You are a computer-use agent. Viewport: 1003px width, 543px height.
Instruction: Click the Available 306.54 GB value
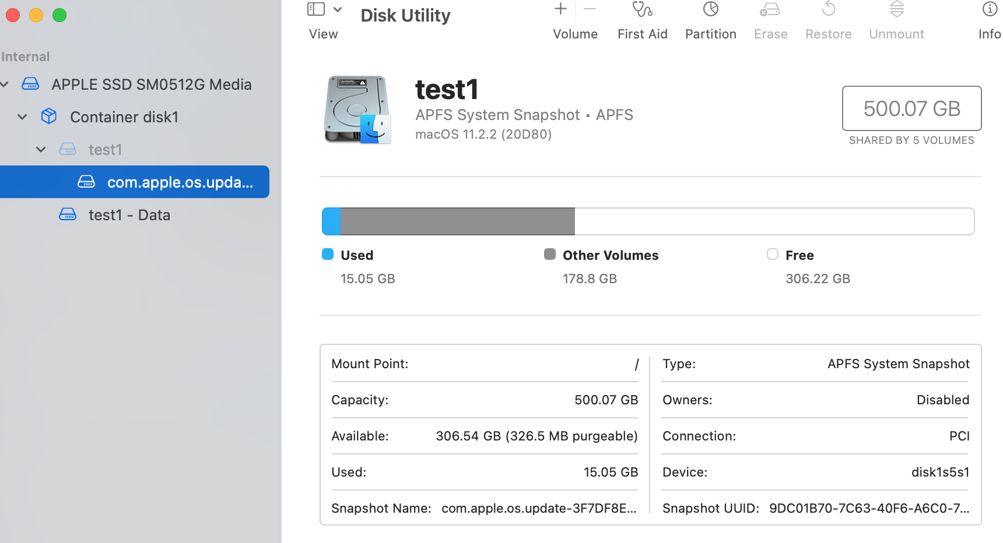click(x=536, y=436)
